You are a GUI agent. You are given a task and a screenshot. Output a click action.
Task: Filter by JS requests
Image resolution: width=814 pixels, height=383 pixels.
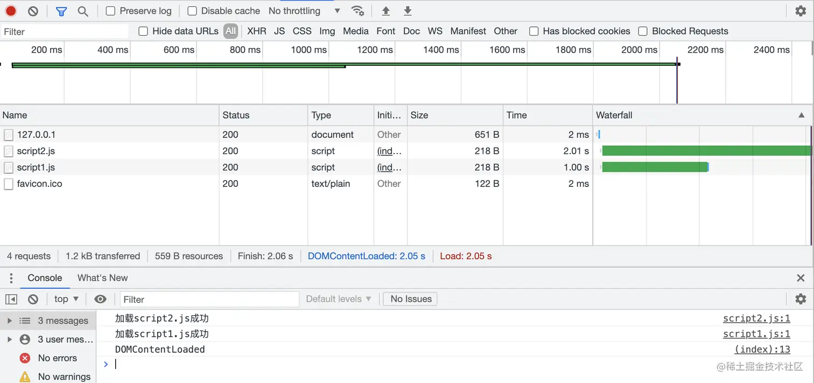point(279,31)
